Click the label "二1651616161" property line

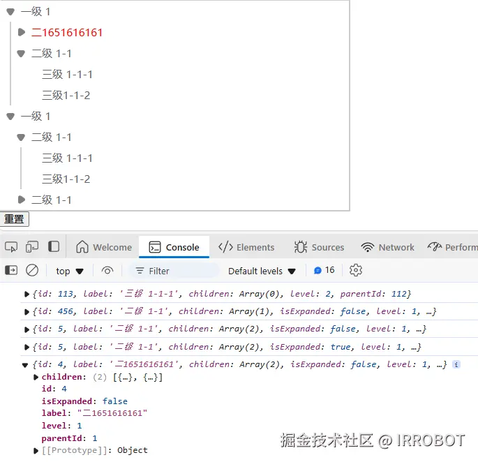[94, 413]
